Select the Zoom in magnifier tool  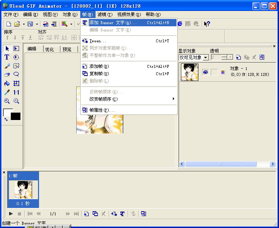point(7,101)
